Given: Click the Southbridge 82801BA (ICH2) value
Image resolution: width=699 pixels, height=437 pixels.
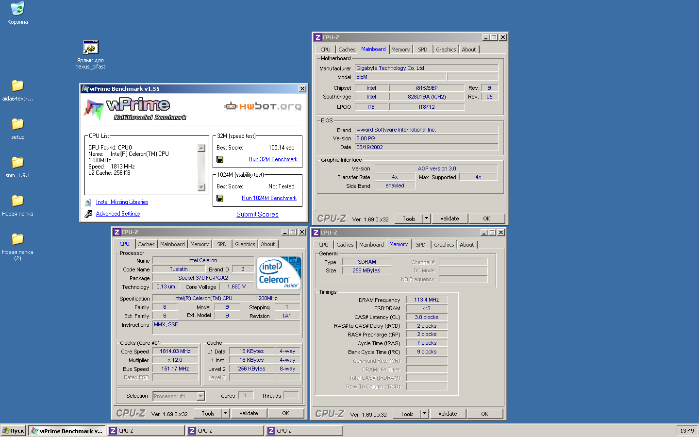Looking at the screenshot, I should (x=427, y=97).
